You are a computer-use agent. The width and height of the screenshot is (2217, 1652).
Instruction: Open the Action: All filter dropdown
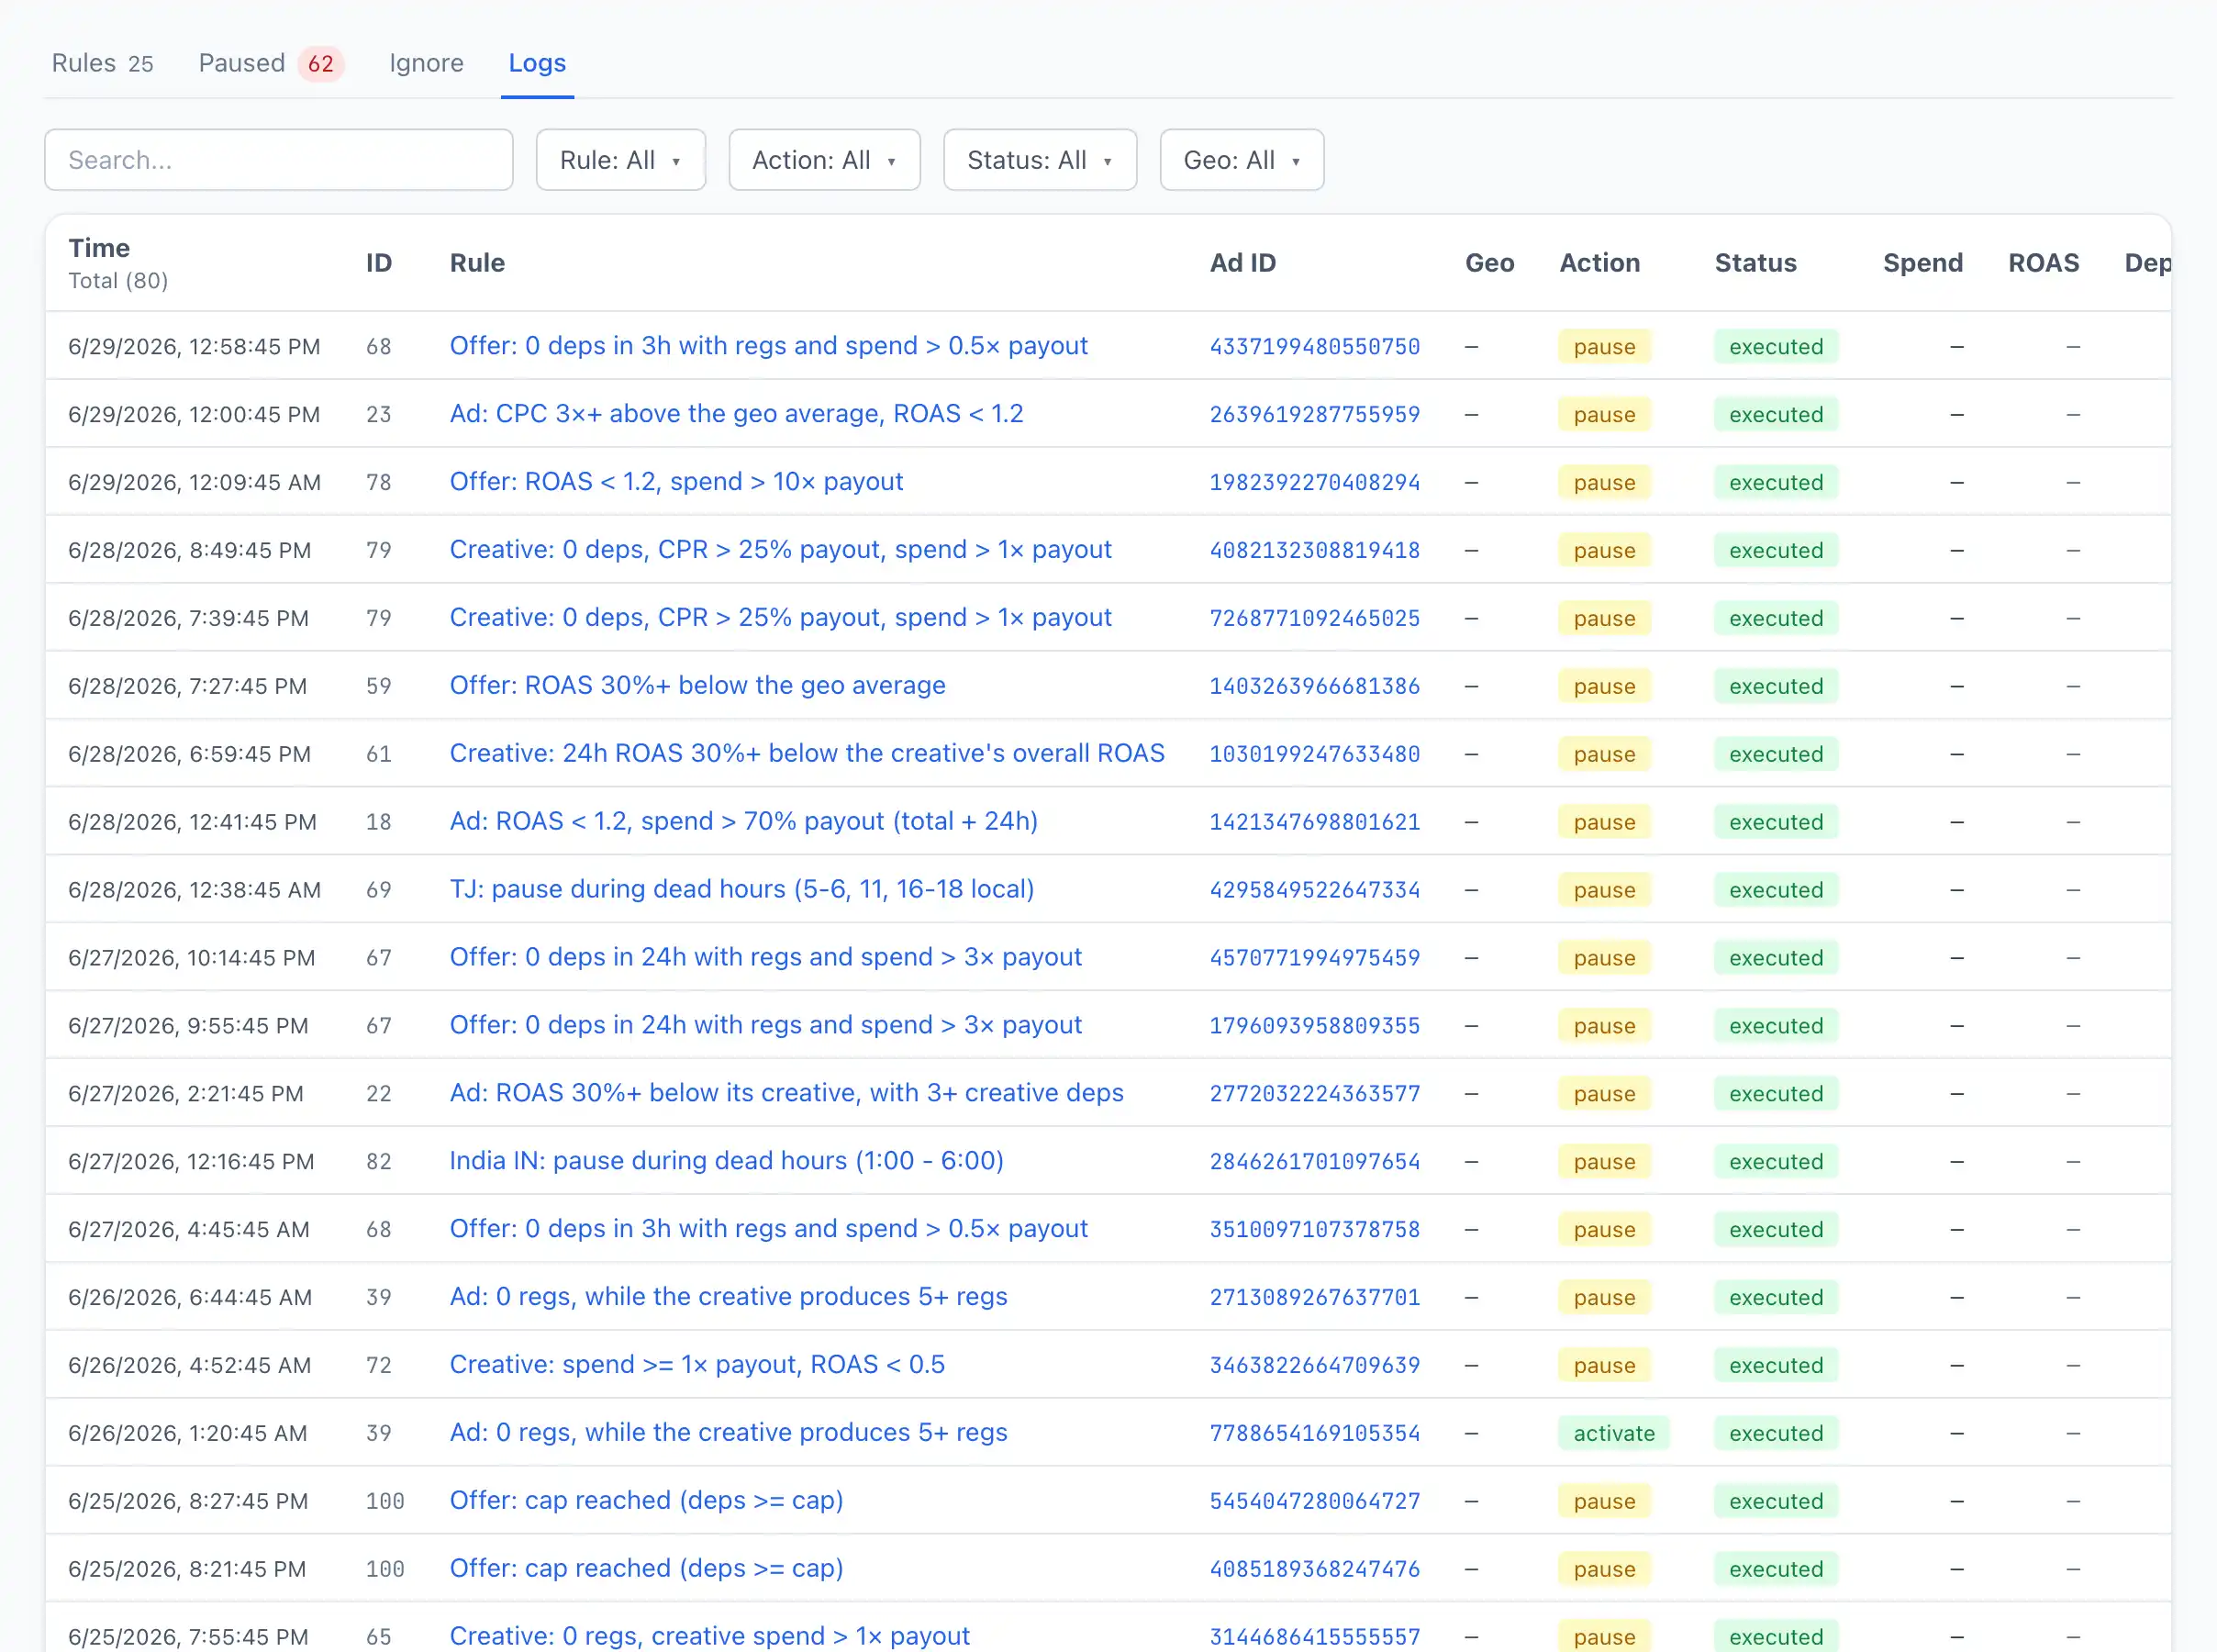(825, 160)
